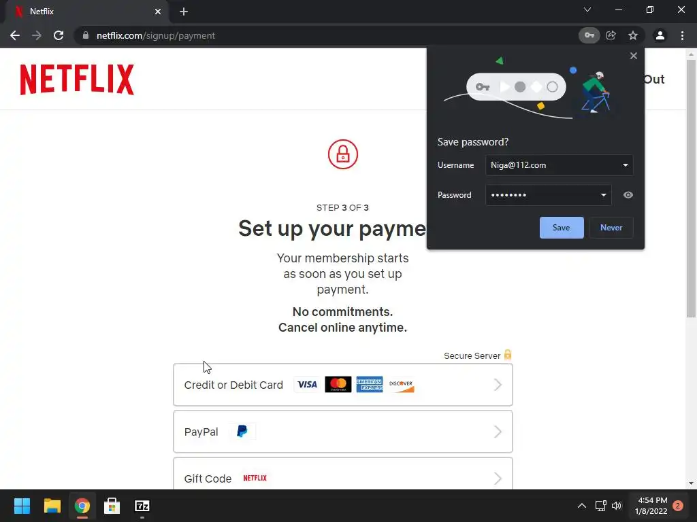This screenshot has height=522, width=697.
Task: Open the clock showing 4:54 PM
Action: click(651, 506)
